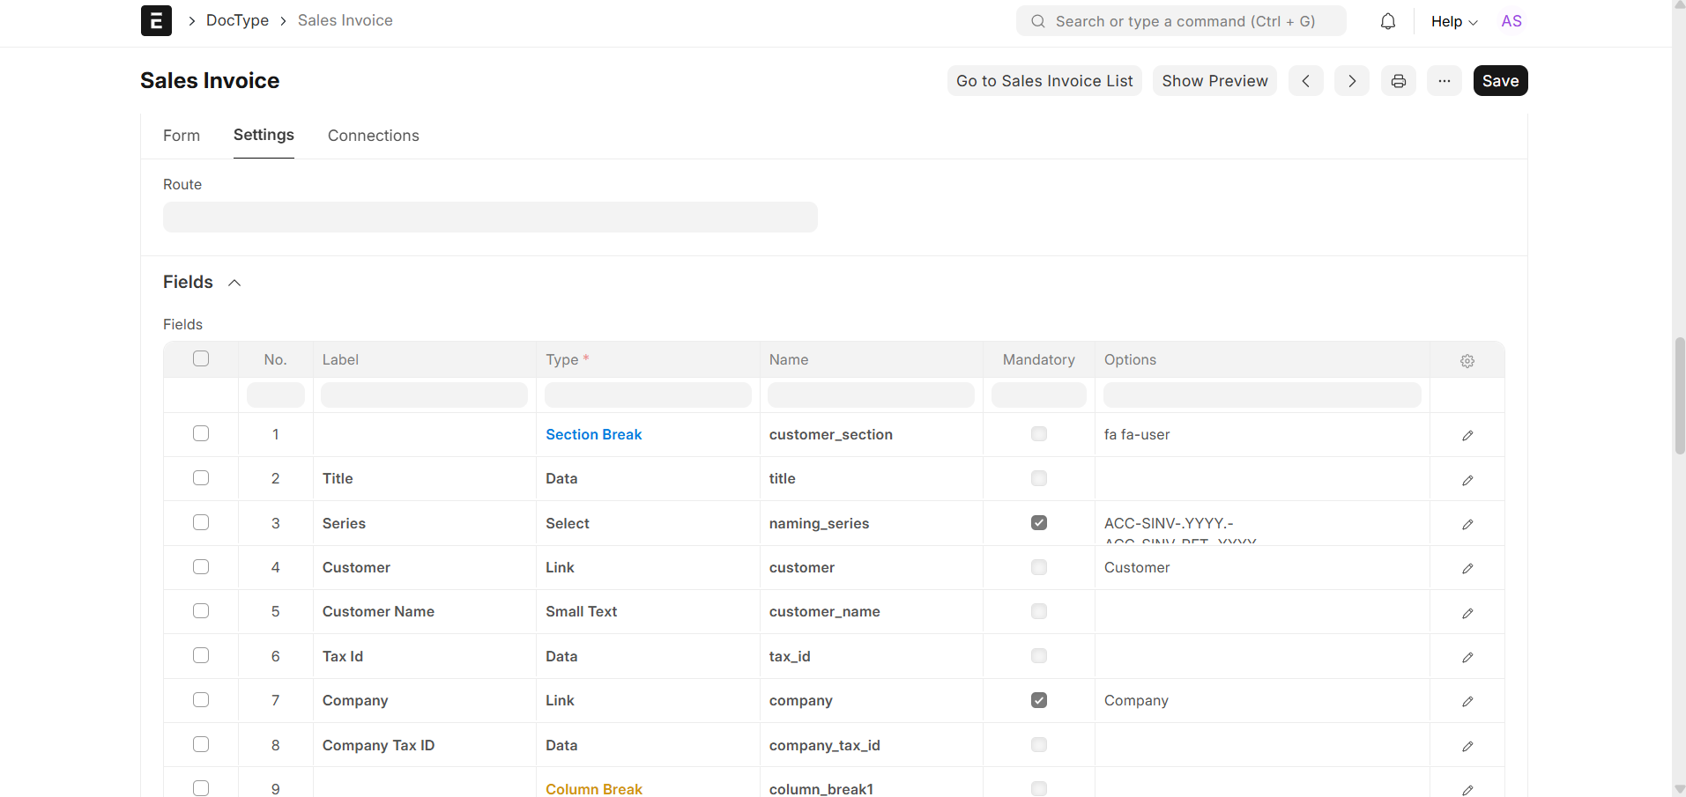Click Go to Sales Invoice List button
The image size is (1686, 797).
1044,81
